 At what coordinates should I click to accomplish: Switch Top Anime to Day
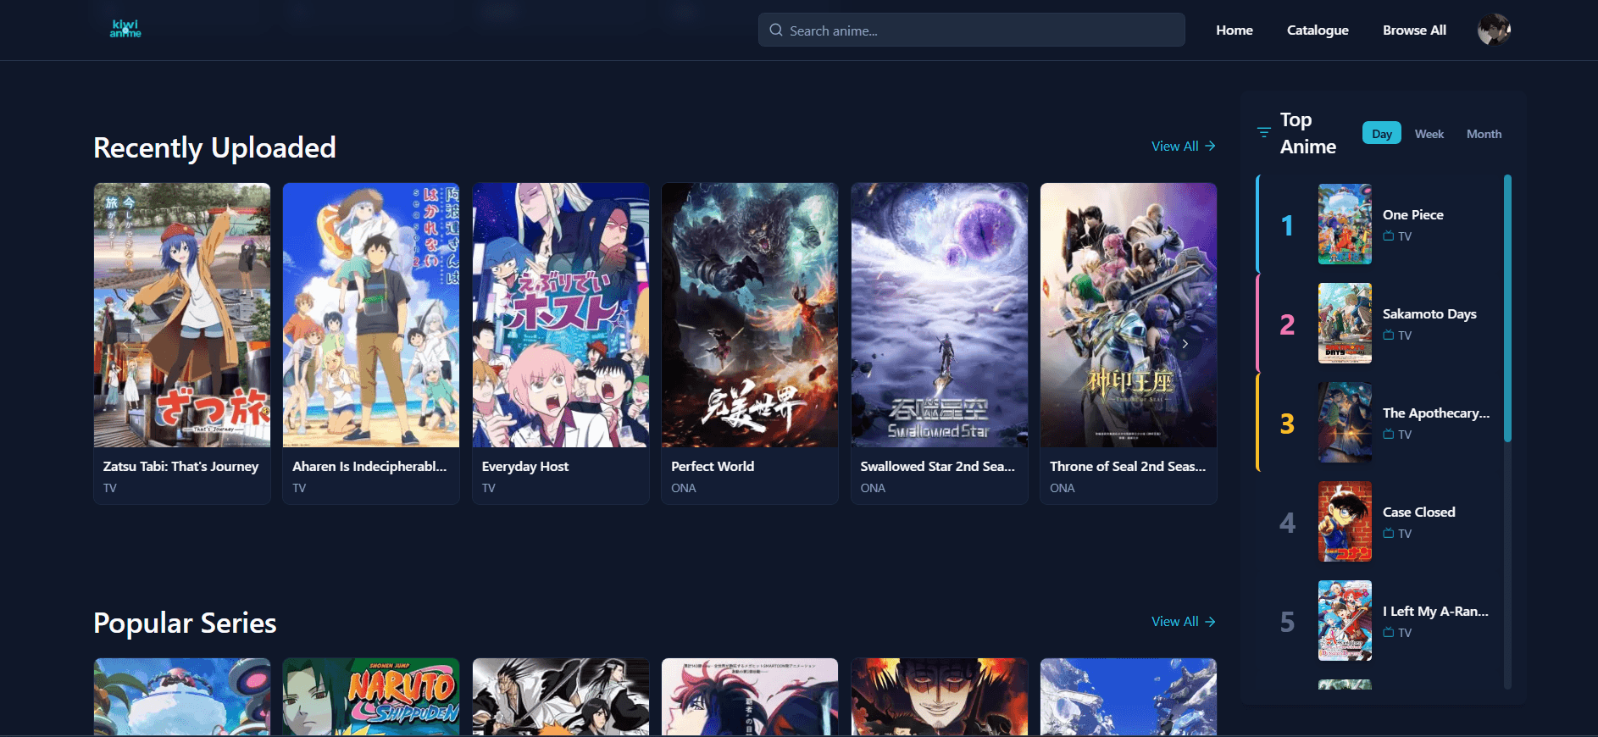click(x=1381, y=133)
